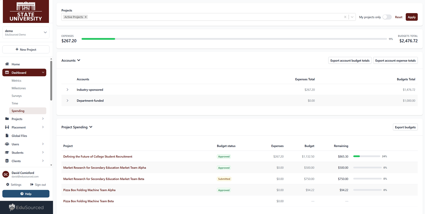Open the Surveys dashboard page
425x214 pixels.
pos(17,96)
